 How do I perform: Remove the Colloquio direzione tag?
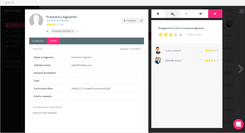pyautogui.click(x=72, y=31)
